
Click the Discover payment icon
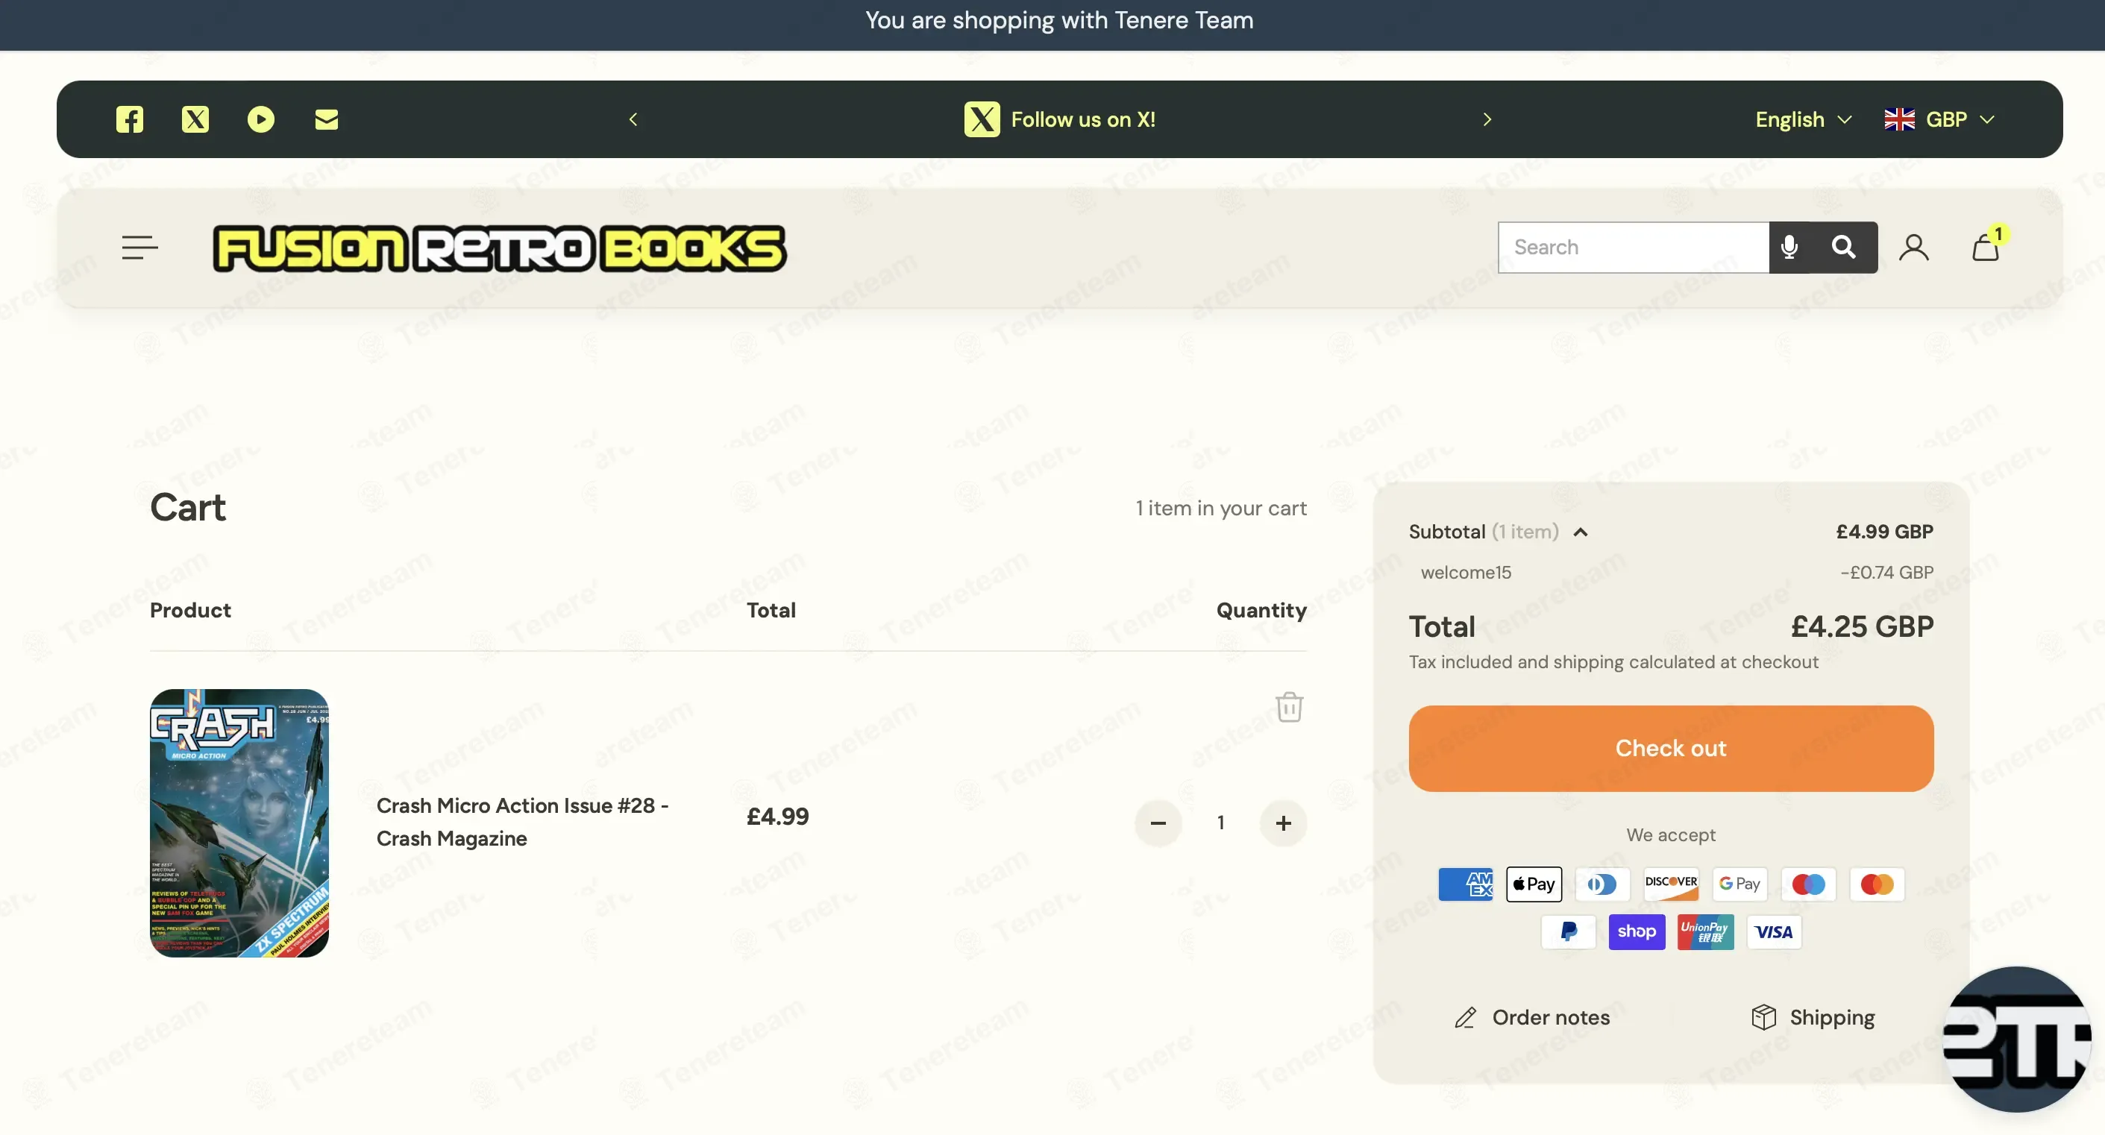pyautogui.click(x=1670, y=884)
